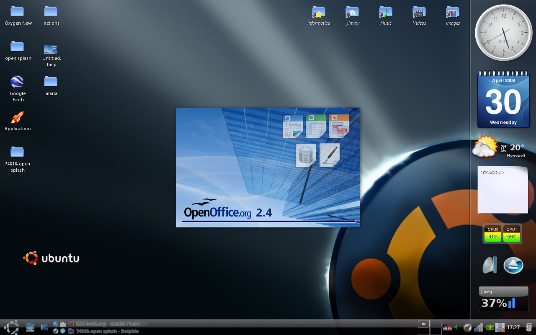Screen dimensions: 536x335
Task: Click the Impress presentation icon on splash
Action: pos(339,126)
